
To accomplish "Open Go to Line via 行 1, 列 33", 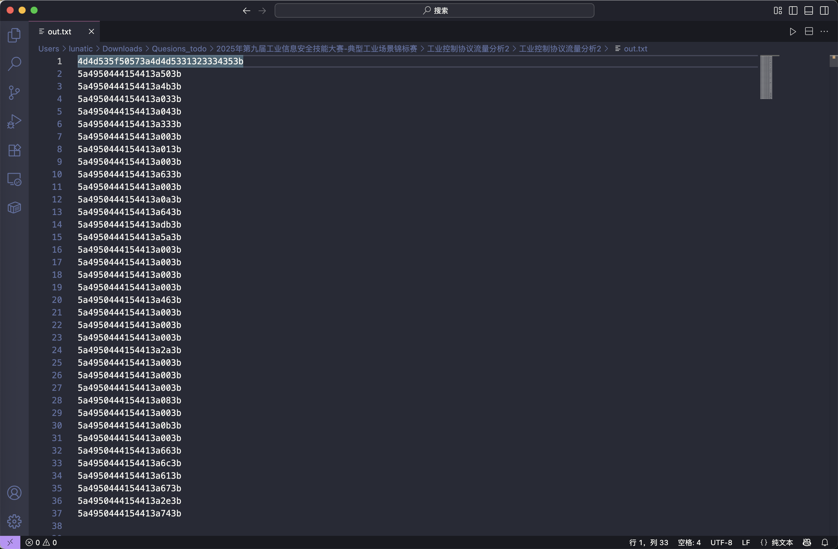I will [649, 542].
